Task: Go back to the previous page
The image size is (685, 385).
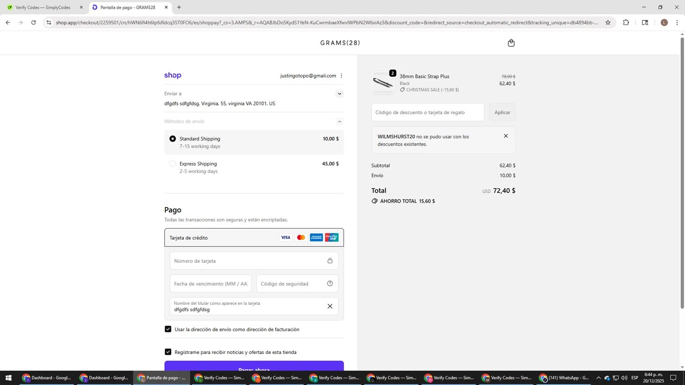Action: [x=8, y=22]
